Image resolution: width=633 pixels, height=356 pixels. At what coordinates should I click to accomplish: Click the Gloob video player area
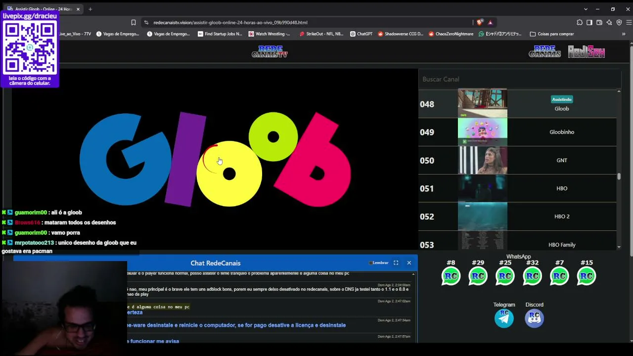point(215,159)
